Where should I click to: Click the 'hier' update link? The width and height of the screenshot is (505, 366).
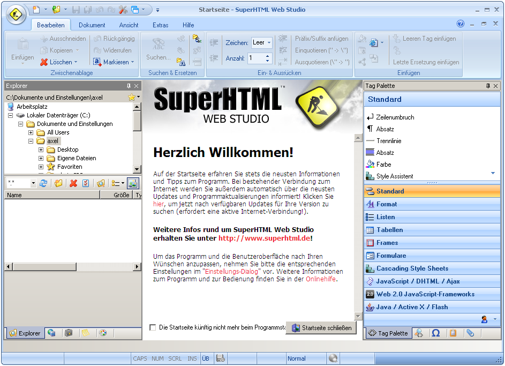point(158,204)
